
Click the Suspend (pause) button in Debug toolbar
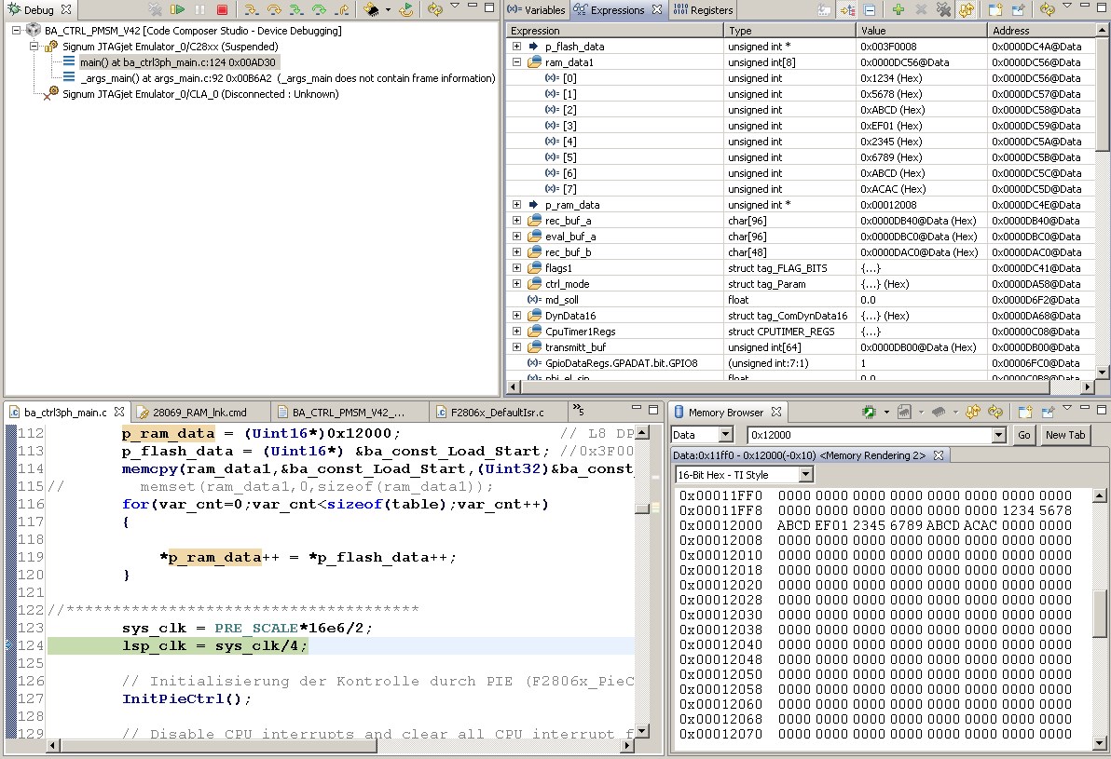[199, 10]
